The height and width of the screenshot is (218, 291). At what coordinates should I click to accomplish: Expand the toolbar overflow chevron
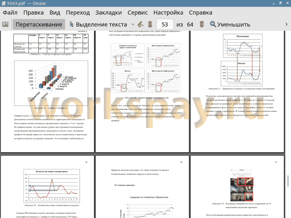[286, 24]
